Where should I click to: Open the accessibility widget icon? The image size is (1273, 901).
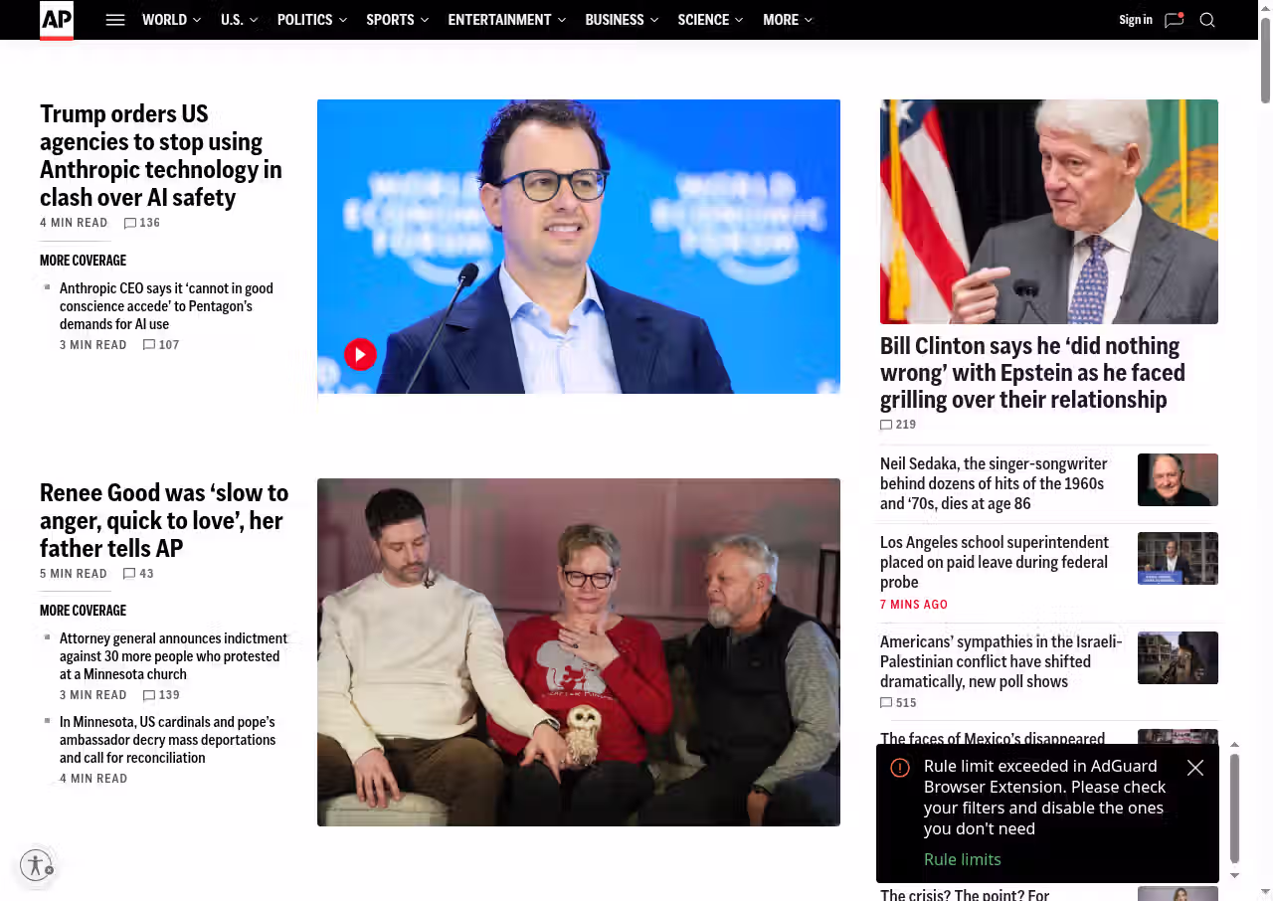(x=36, y=865)
